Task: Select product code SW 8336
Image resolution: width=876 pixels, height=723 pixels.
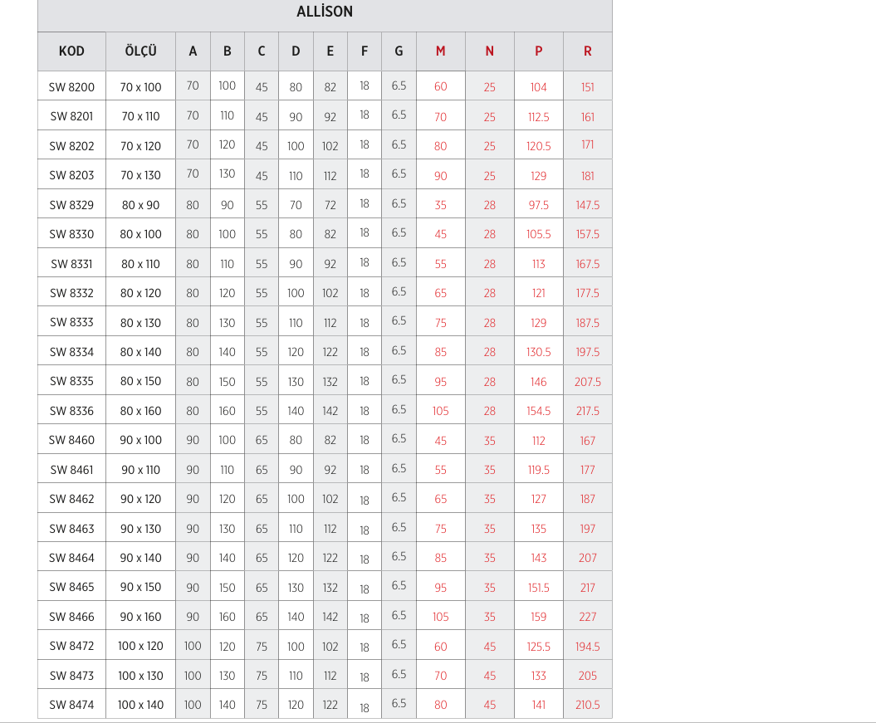Action: coord(71,411)
